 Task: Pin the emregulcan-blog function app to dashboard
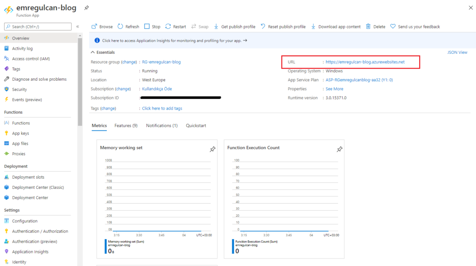(86, 8)
